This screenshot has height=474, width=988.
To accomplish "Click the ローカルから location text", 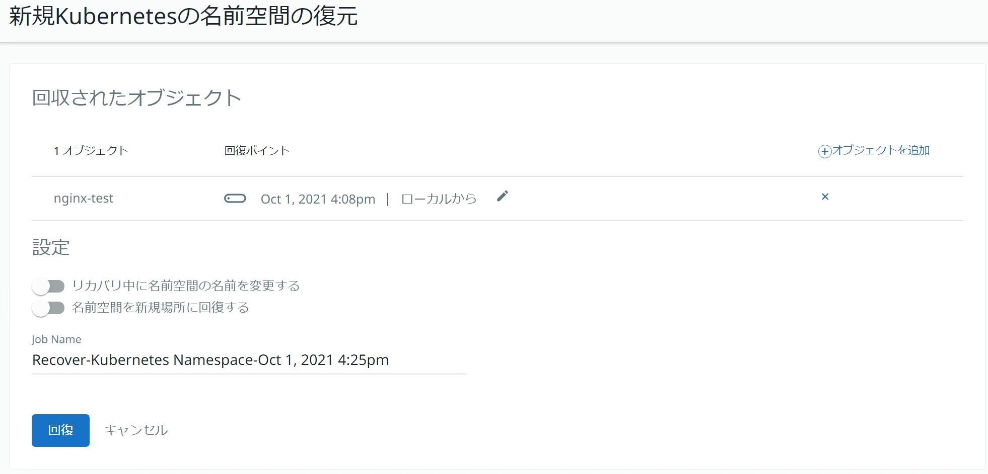I will pyautogui.click(x=439, y=199).
